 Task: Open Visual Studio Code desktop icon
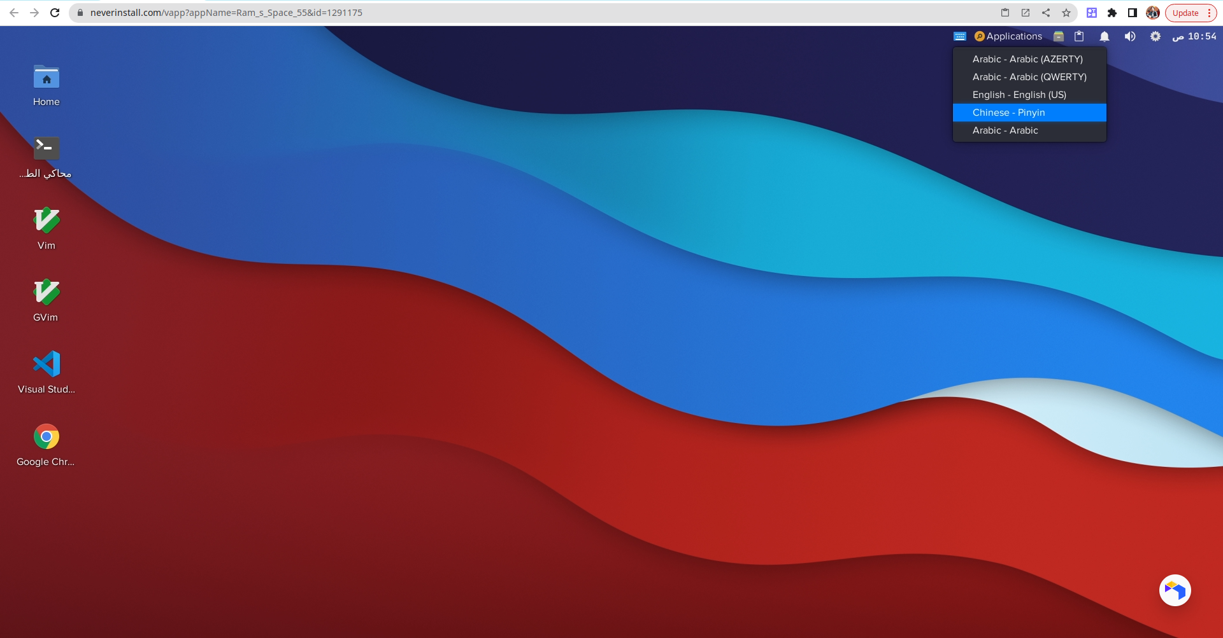46,364
